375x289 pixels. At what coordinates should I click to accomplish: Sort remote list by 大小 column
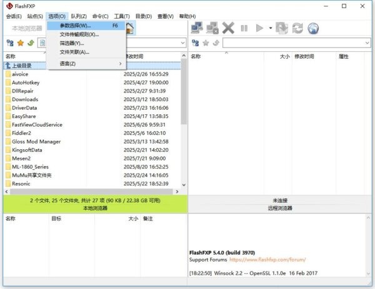(x=277, y=56)
